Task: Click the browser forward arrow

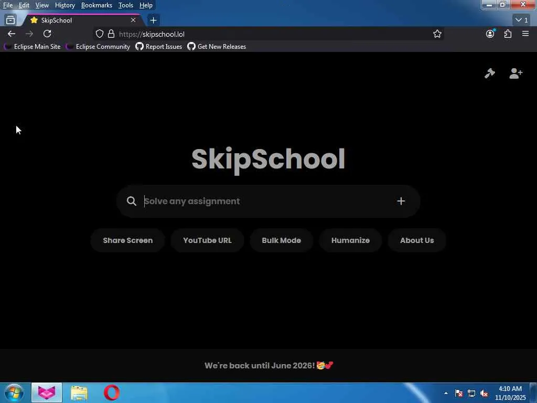Action: point(29,34)
